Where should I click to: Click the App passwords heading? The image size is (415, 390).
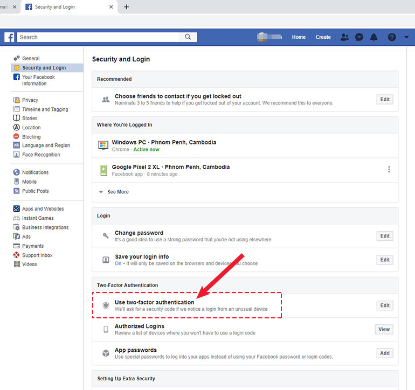click(x=135, y=350)
